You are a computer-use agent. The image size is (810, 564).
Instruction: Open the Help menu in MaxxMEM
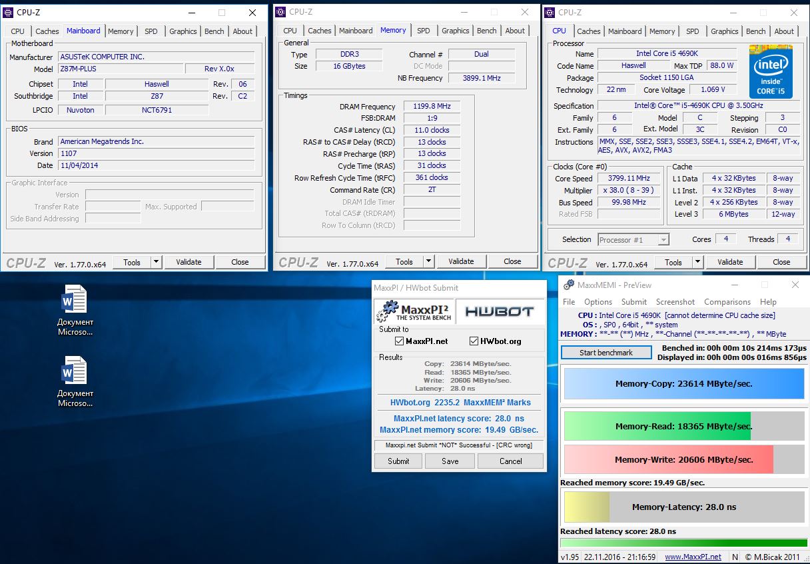tap(768, 302)
